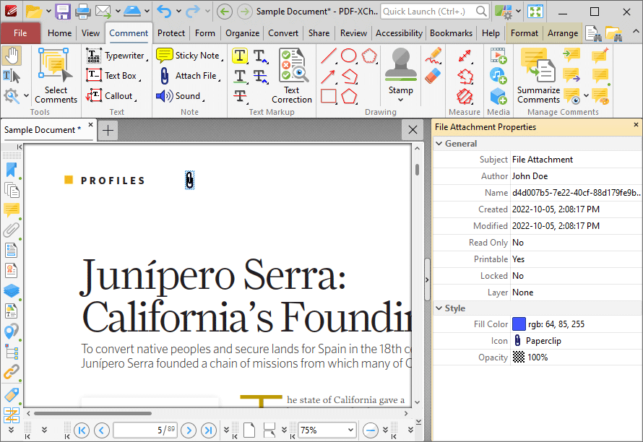Viewport: 643px width, 442px height.
Task: Open the Comments side pane
Action: click(12, 210)
